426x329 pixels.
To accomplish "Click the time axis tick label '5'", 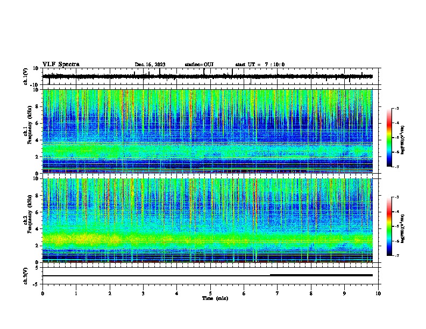I will click(210, 294).
